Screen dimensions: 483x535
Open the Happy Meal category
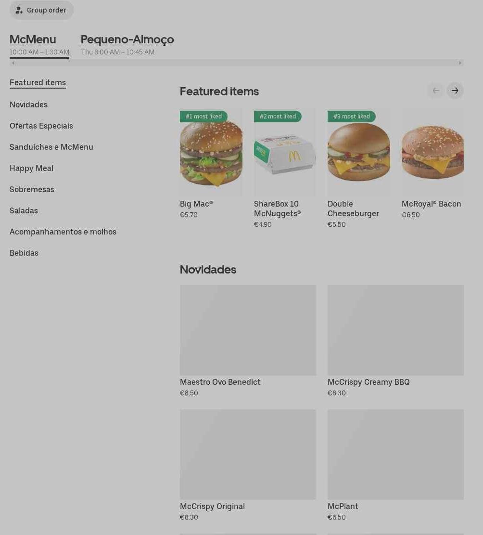[x=31, y=168]
